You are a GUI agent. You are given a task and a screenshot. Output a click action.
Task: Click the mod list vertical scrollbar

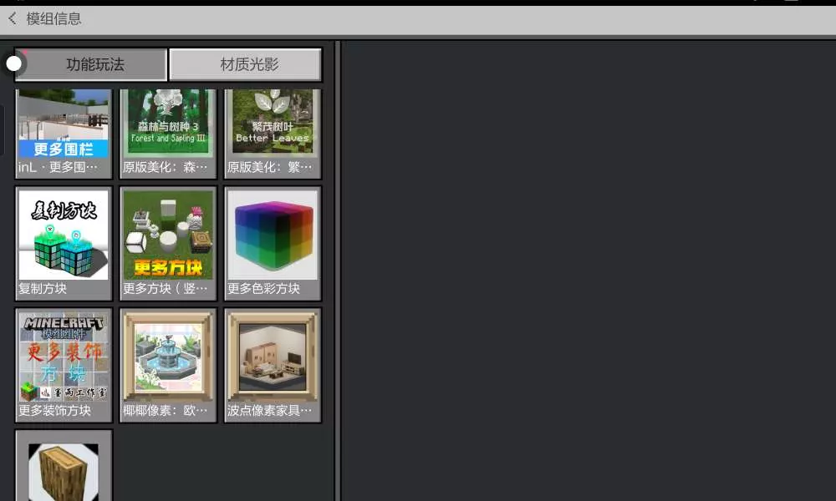pyautogui.click(x=338, y=271)
